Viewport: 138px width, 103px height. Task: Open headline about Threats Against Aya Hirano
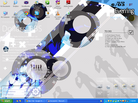pyautogui.click(x=23, y=53)
